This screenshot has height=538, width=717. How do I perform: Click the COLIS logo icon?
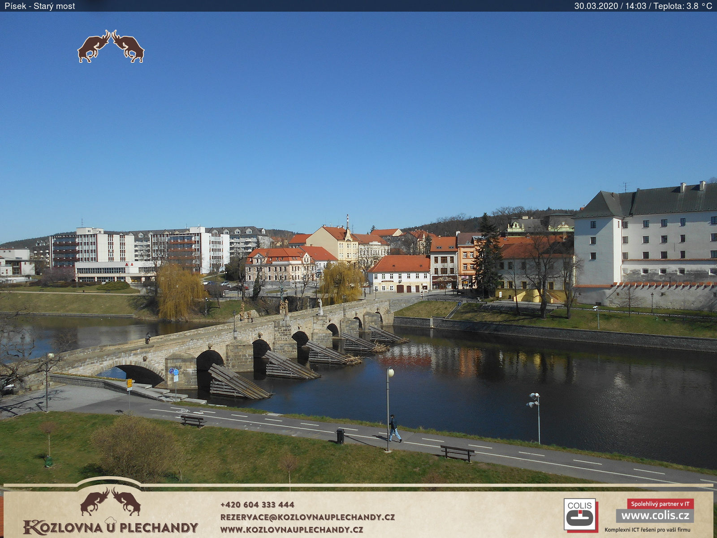[580, 515]
